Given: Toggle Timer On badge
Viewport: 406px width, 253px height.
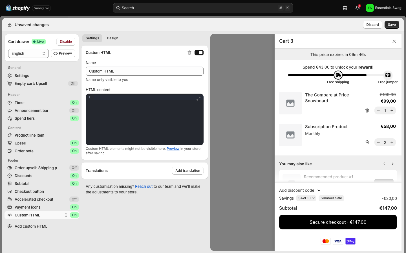Looking at the screenshot, I should (74, 103).
